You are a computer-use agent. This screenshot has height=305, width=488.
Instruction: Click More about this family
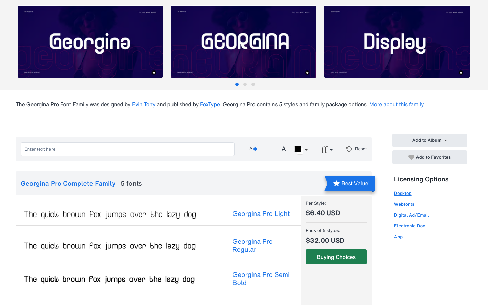click(396, 104)
